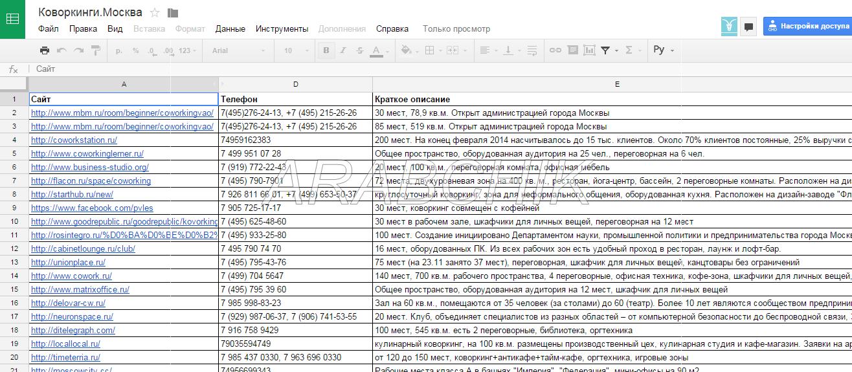The image size is (852, 372).
Task: Star the Коворкинги.Москва document
Action: pos(155,12)
